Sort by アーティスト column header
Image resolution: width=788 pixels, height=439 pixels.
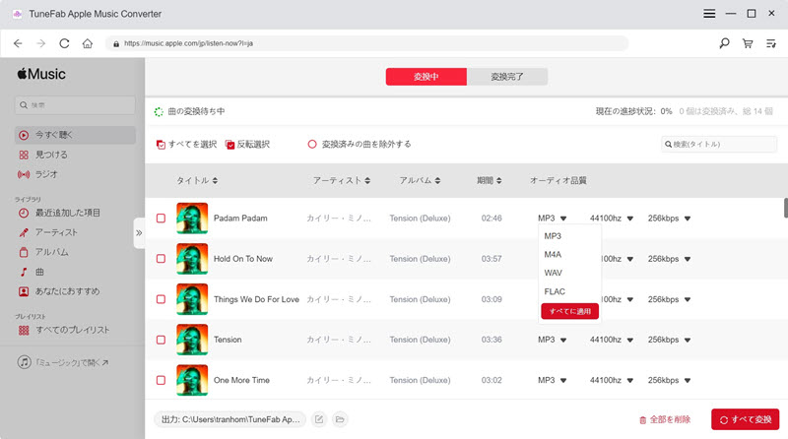coord(342,180)
